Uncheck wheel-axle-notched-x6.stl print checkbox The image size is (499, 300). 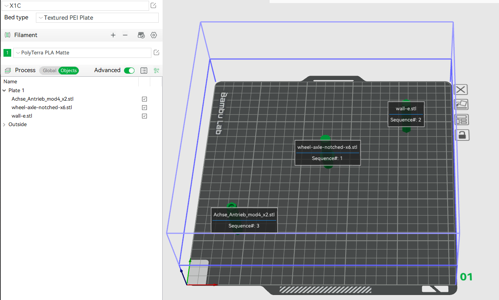click(x=144, y=108)
